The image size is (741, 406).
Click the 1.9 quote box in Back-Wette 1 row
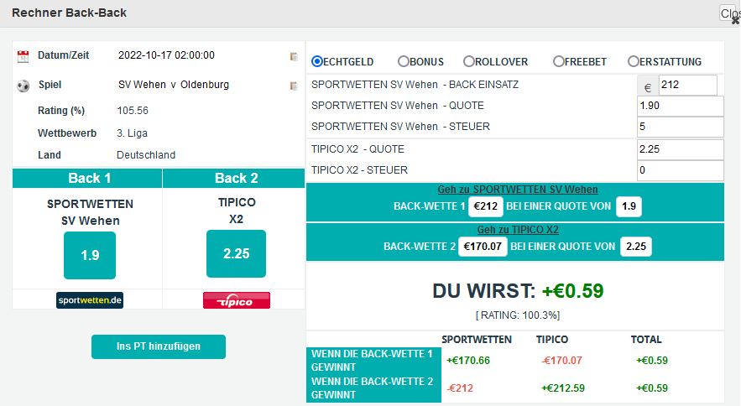coord(629,206)
